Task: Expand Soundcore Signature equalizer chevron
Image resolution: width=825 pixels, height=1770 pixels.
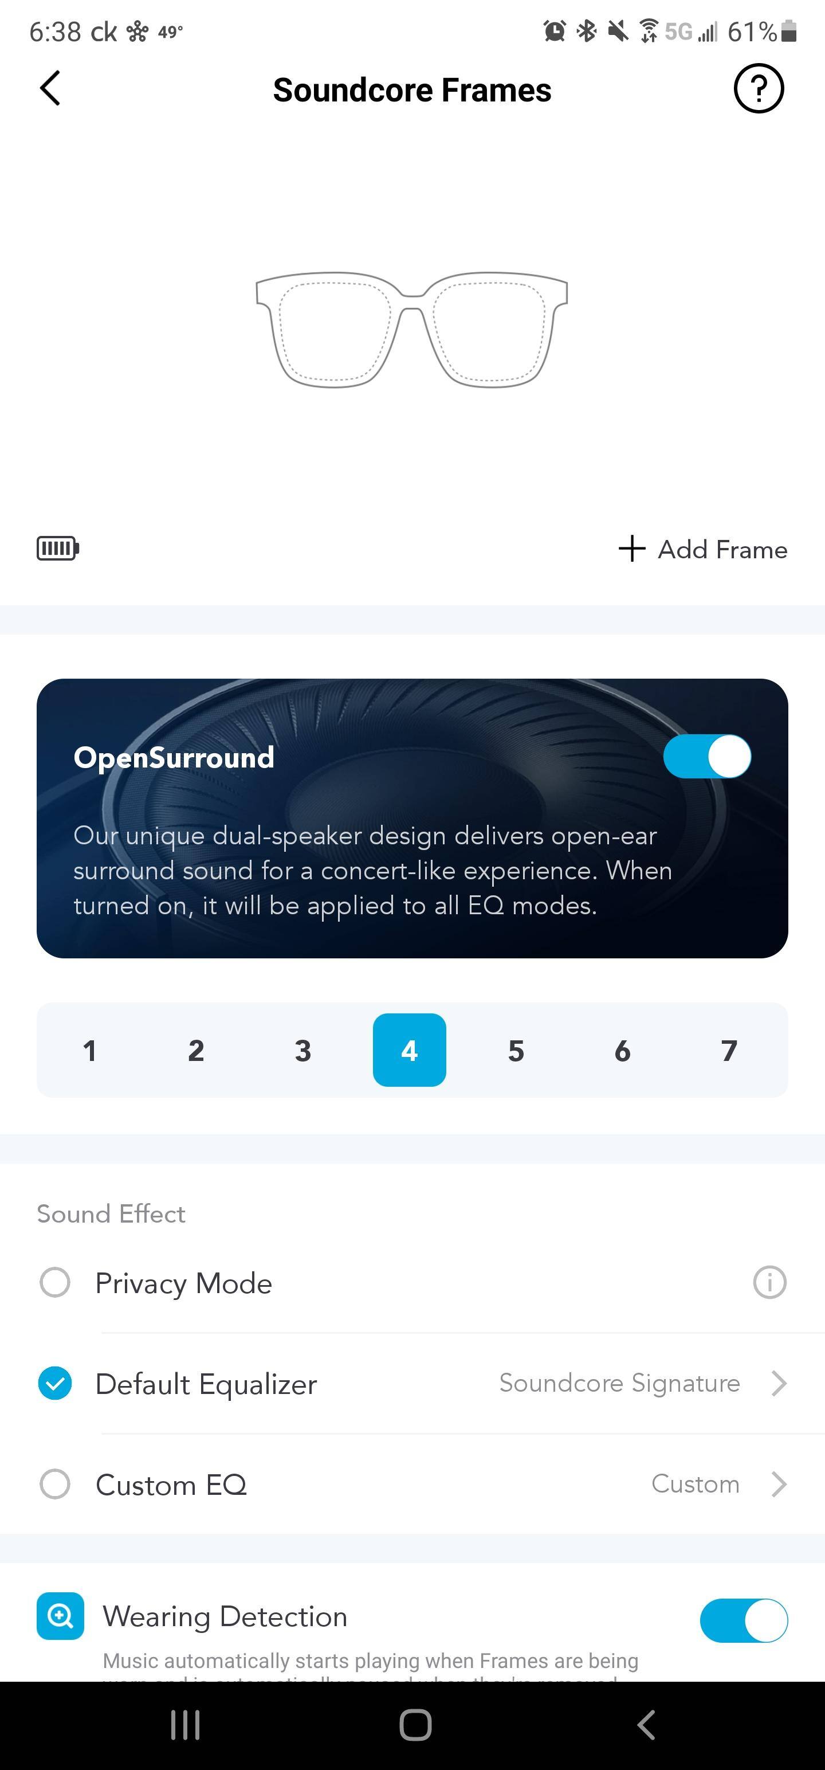Action: (777, 1383)
